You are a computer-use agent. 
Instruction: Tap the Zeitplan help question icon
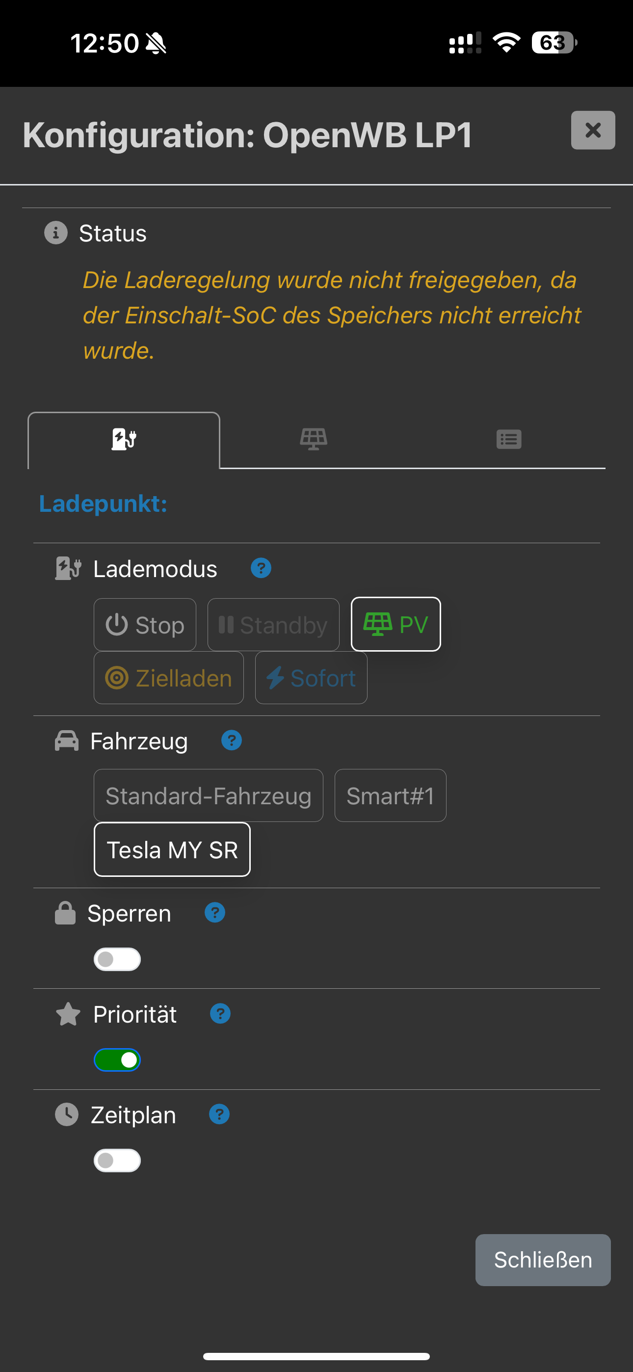(219, 1114)
